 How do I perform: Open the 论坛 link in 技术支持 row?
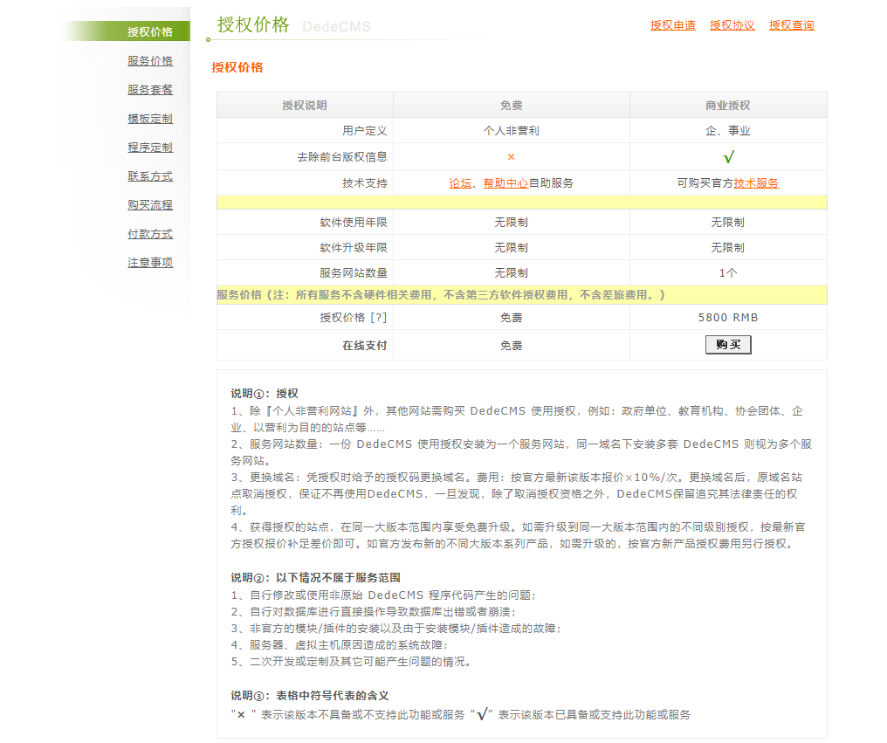[x=460, y=182]
